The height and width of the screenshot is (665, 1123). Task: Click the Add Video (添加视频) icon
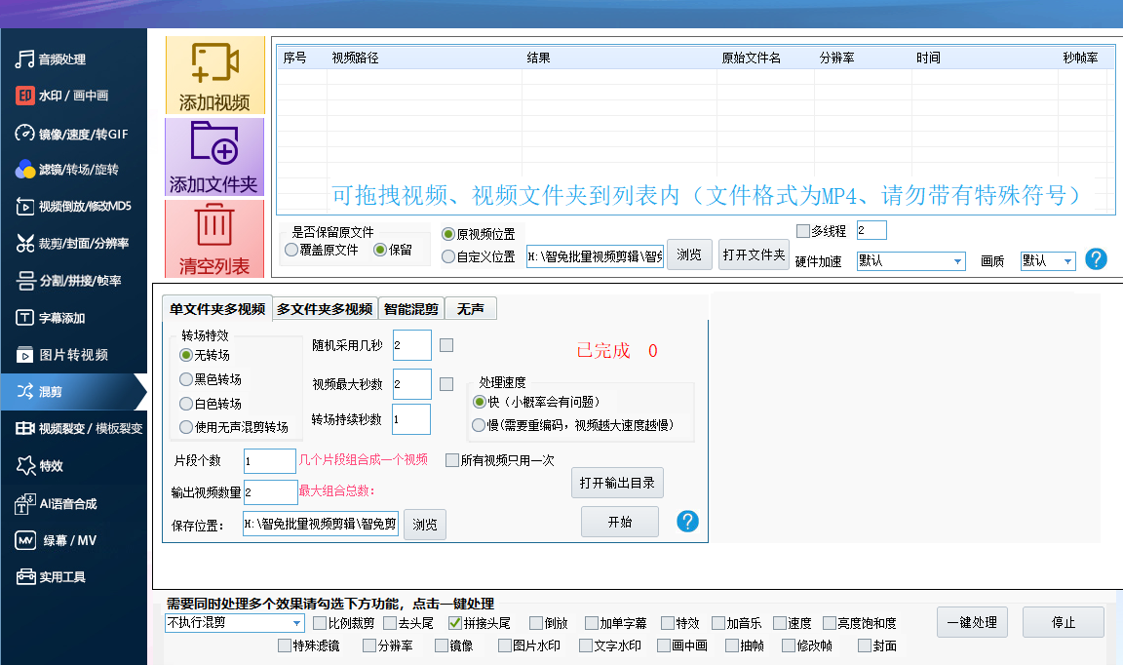[x=214, y=64]
